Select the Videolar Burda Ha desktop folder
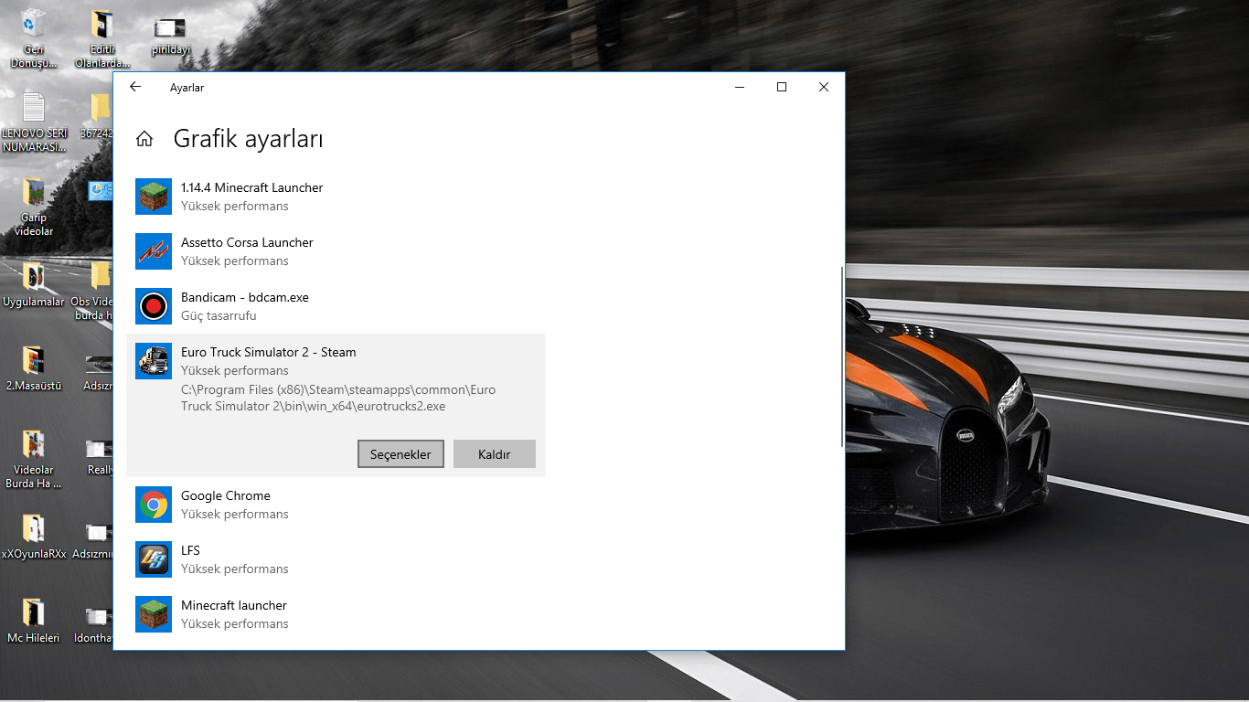 [34, 460]
